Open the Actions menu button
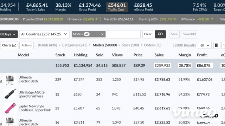This screenshot has height=126, width=225. [x=27, y=45]
